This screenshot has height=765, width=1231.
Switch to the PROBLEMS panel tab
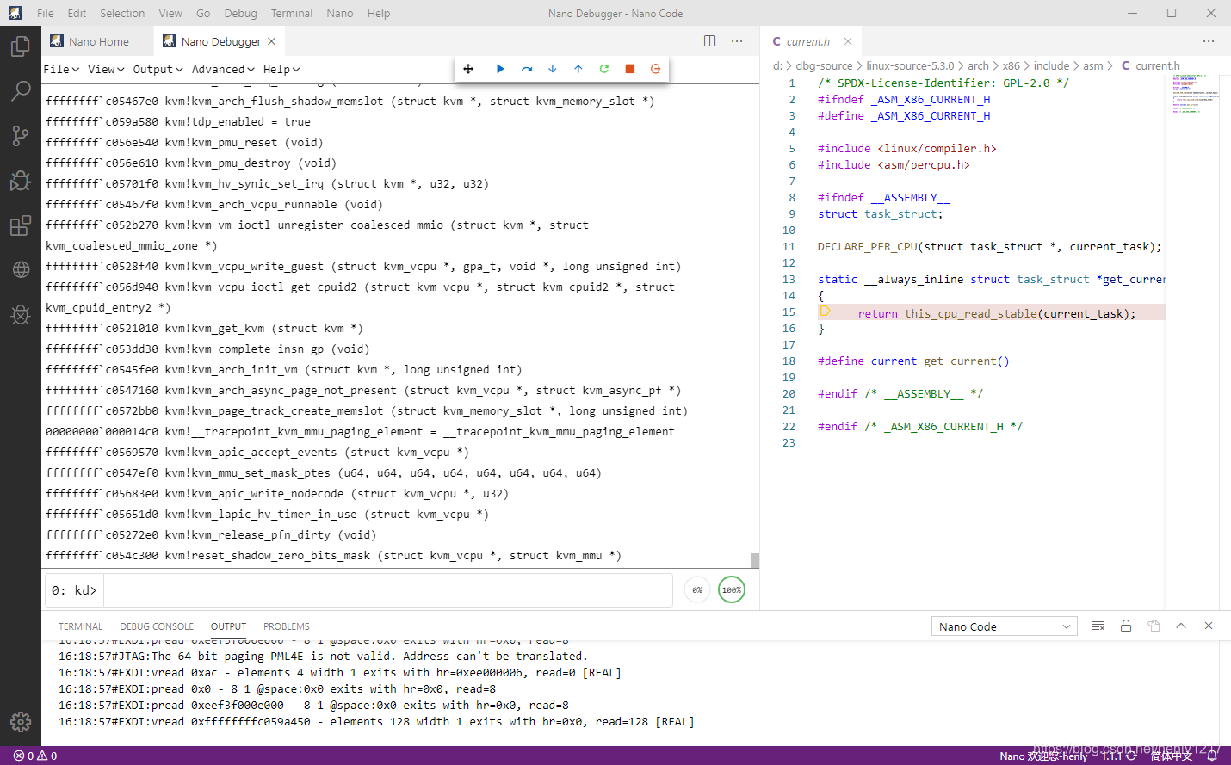coord(287,626)
